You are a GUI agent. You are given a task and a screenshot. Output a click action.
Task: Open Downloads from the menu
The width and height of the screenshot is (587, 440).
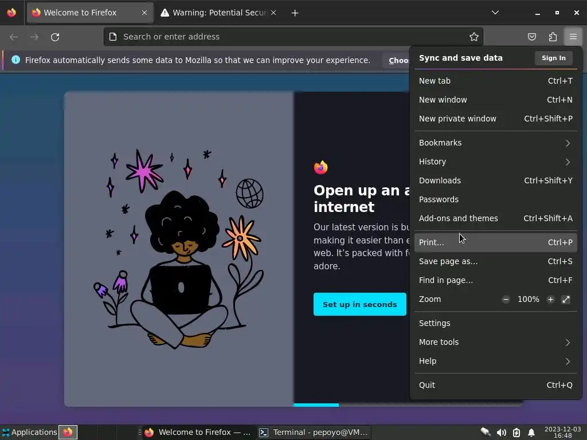pos(496,180)
